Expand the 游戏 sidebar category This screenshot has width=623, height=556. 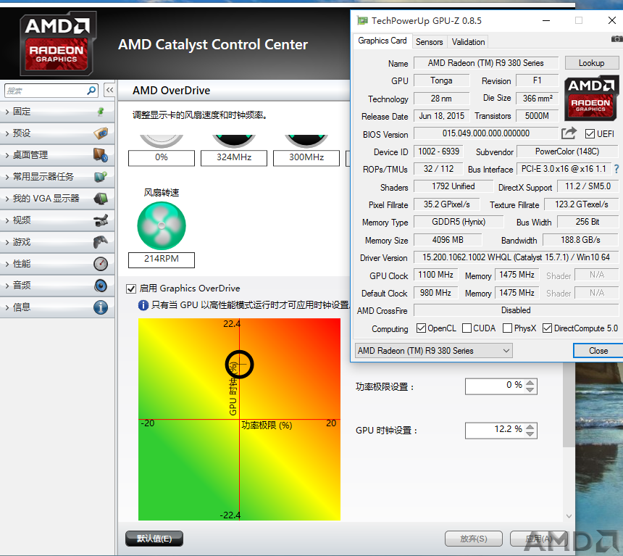coord(57,242)
